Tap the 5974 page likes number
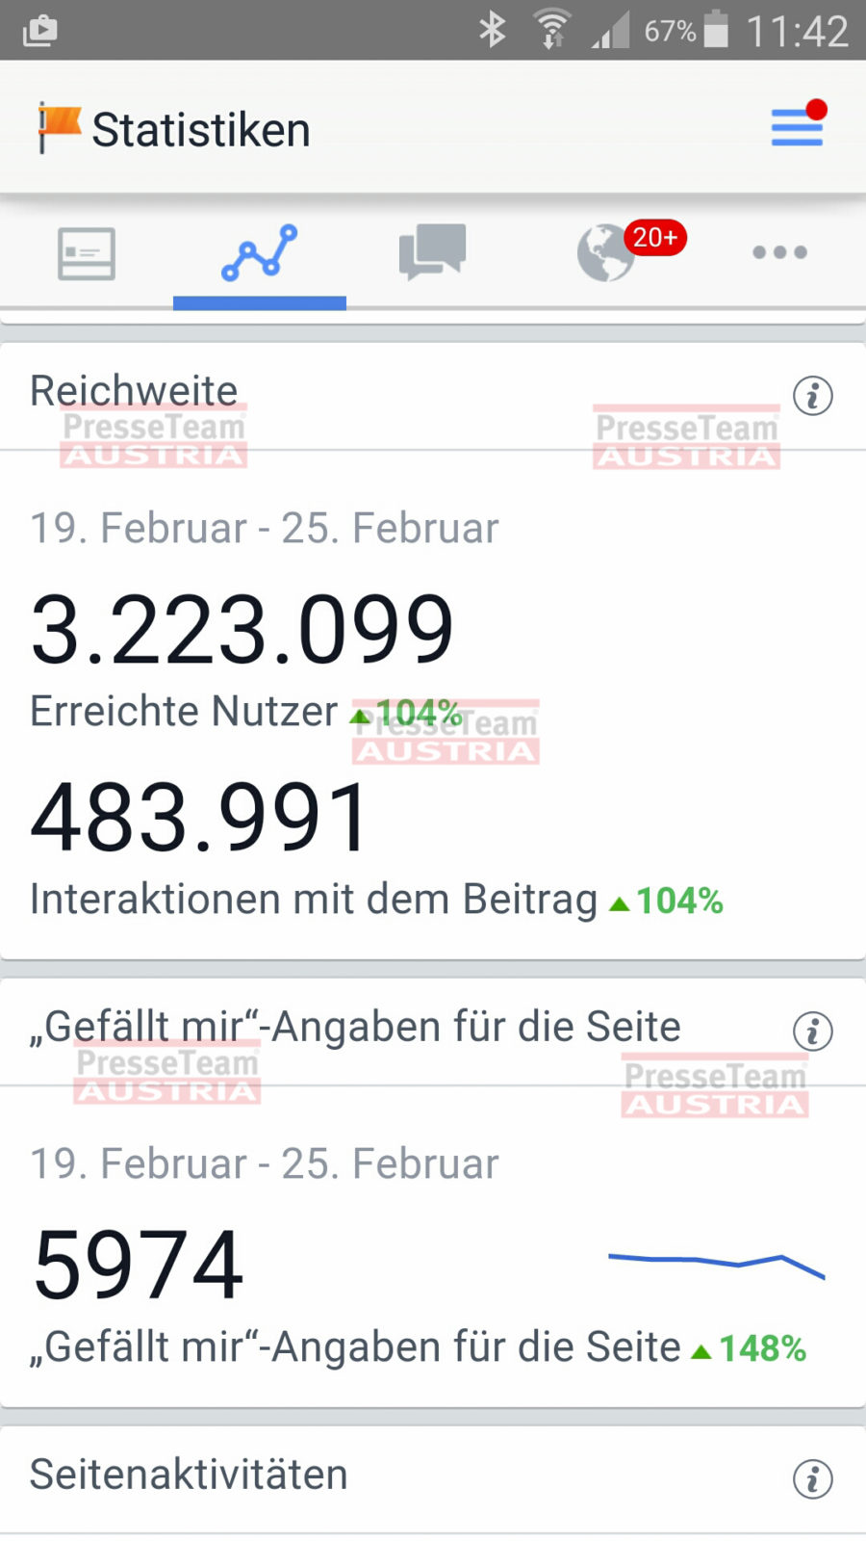The height and width of the screenshot is (1541, 866). point(139,1265)
